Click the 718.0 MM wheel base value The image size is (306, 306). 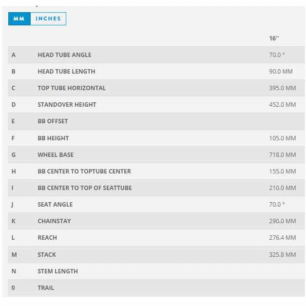click(x=282, y=155)
